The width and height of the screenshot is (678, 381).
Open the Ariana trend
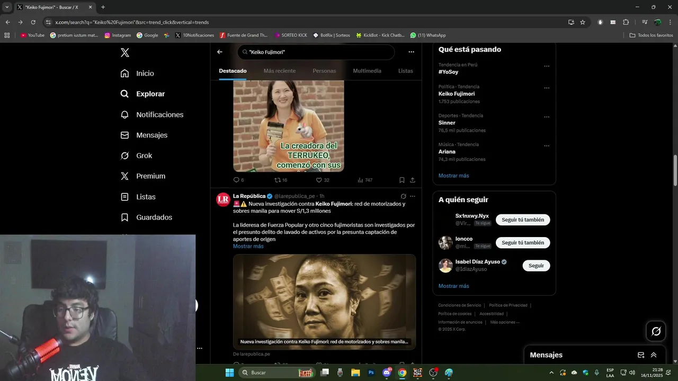[x=447, y=151]
